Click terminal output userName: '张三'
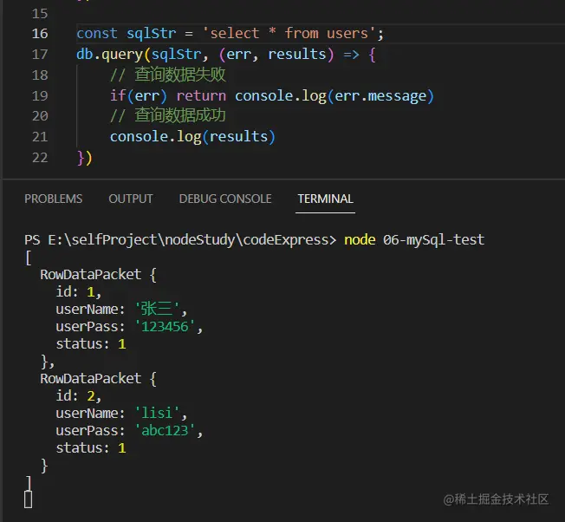 121,310
